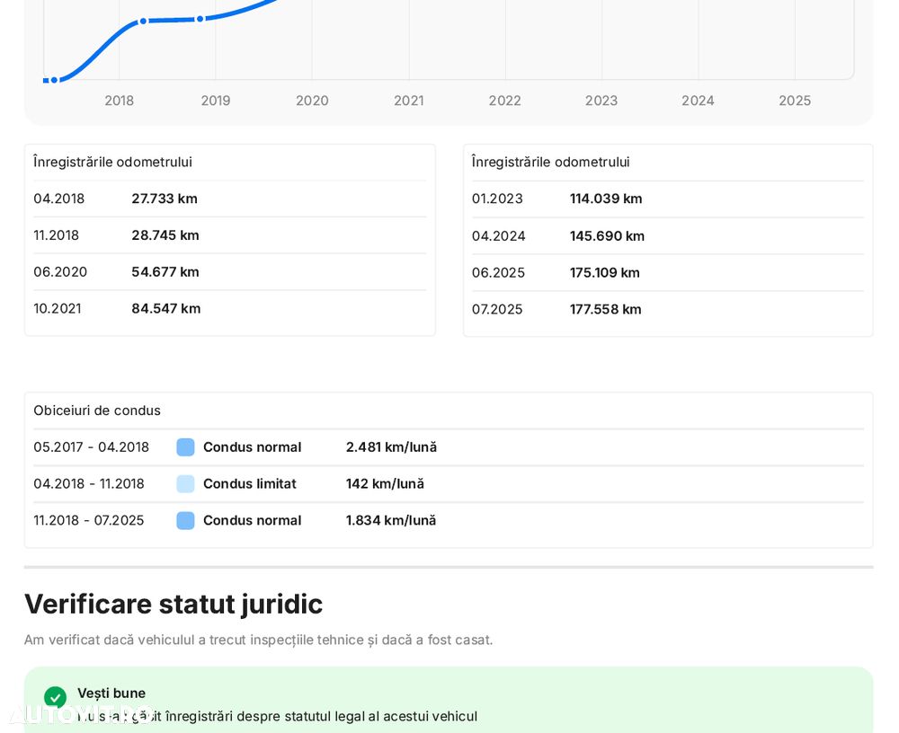Image resolution: width=899 pixels, height=733 pixels.
Task: Click the 04.2024 odometer record of 145.690 km
Action: (607, 235)
